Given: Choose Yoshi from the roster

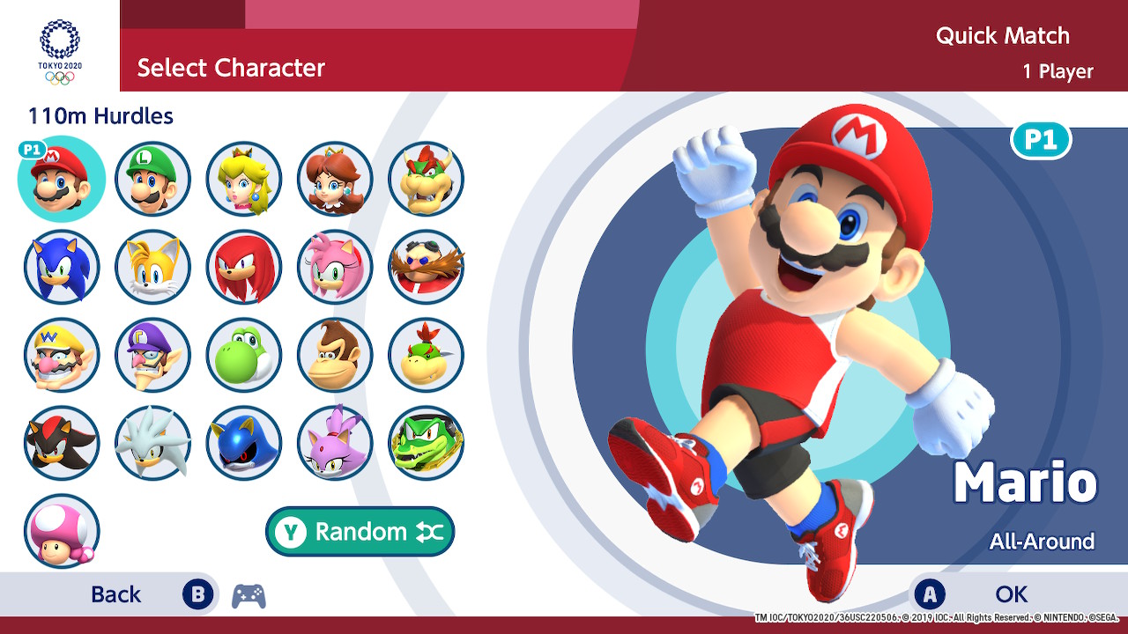Looking at the screenshot, I should [x=244, y=355].
